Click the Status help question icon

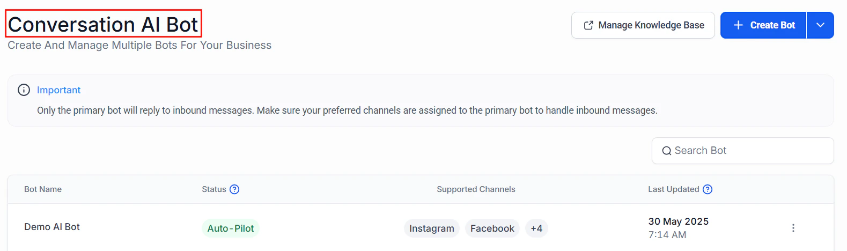click(x=234, y=189)
